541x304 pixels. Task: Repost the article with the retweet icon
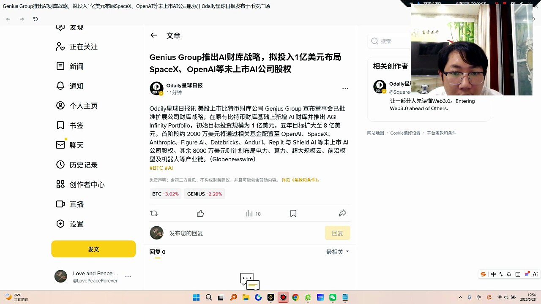click(x=154, y=214)
